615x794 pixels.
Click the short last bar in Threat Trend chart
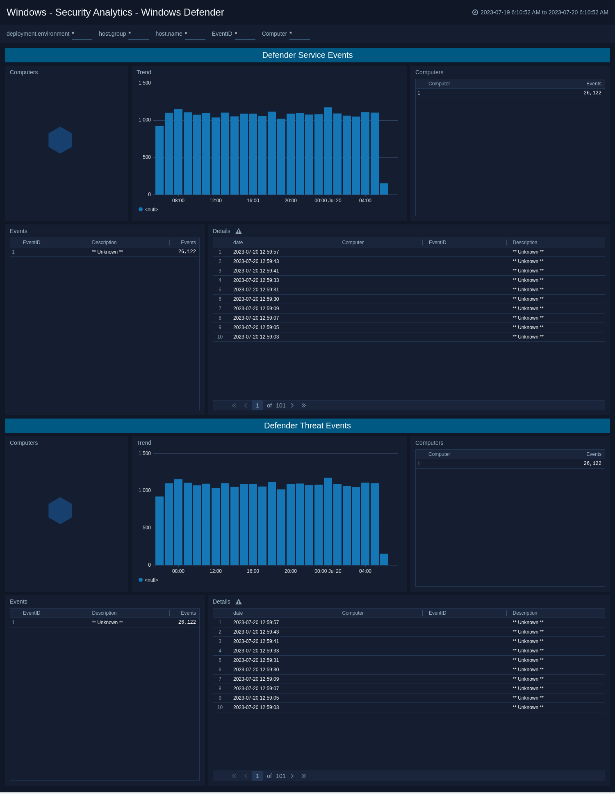(x=384, y=559)
